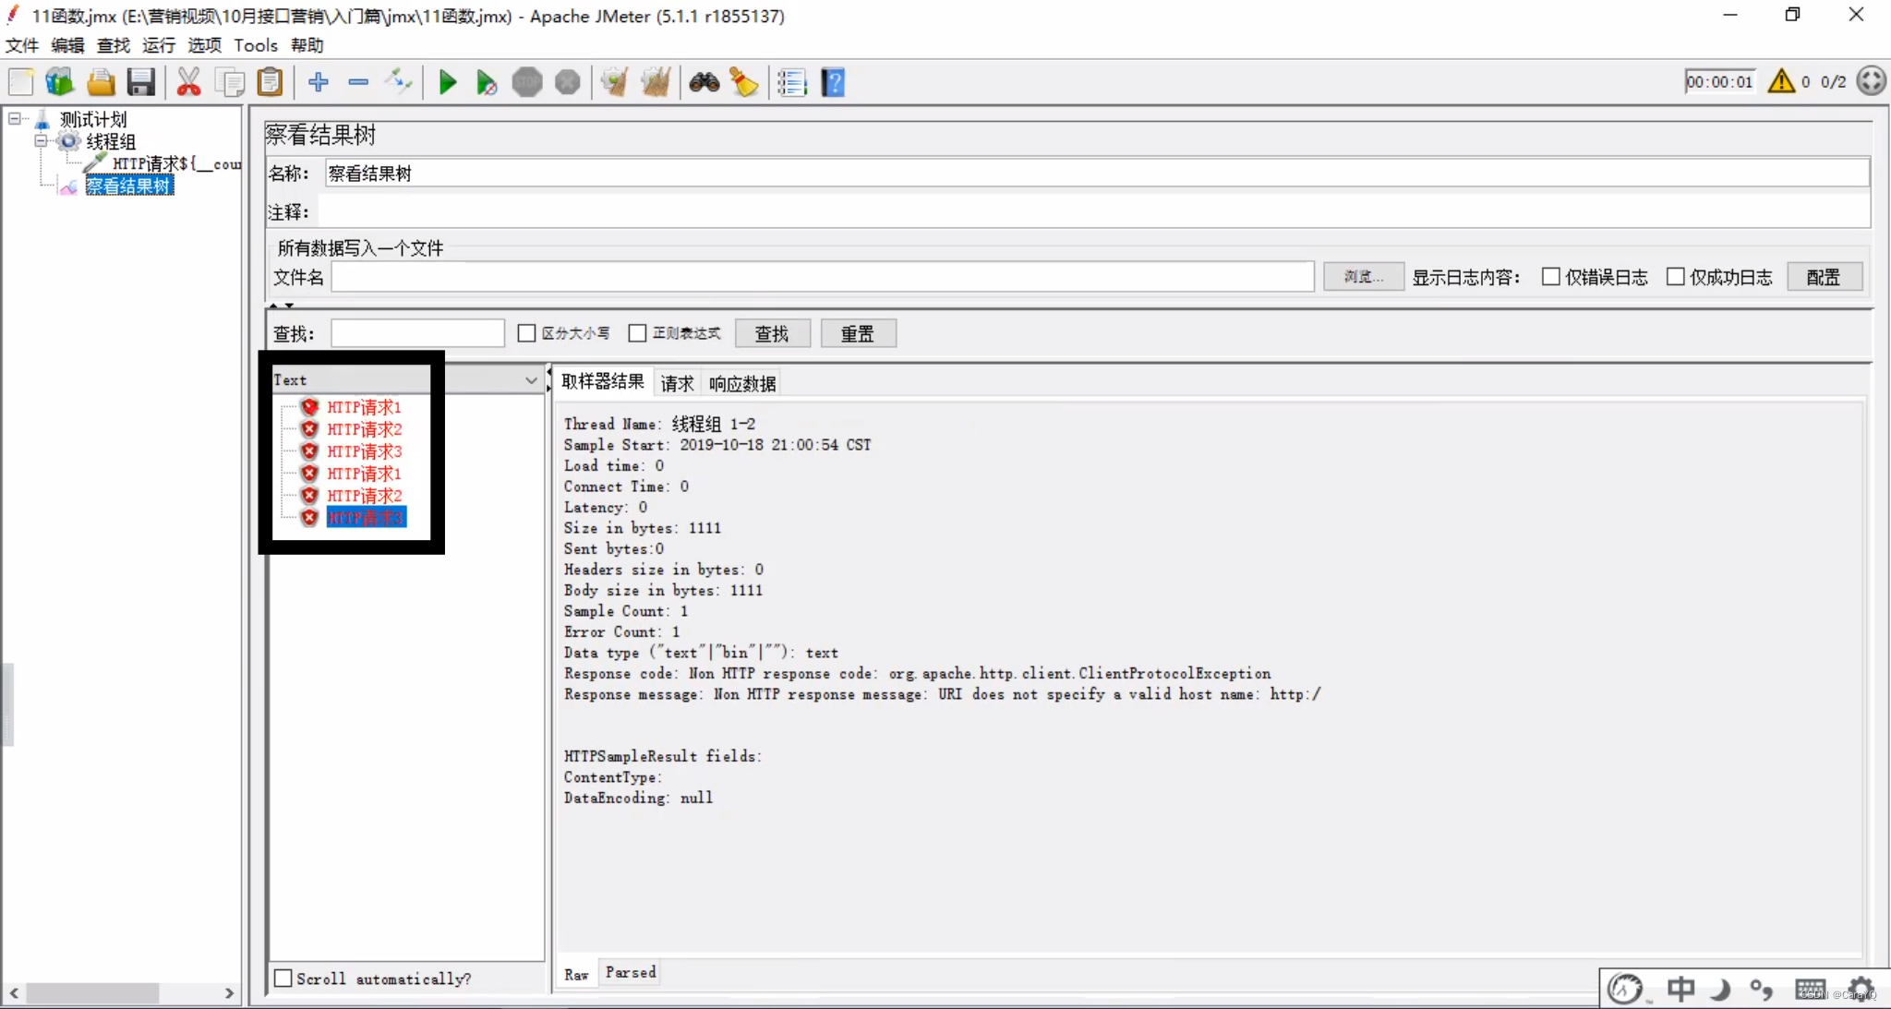1891x1009 pixels.
Task: Click the 重置 reset button
Action: click(858, 333)
